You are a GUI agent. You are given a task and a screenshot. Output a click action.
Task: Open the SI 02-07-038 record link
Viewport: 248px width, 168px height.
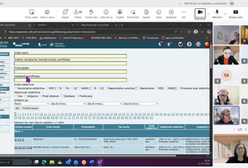pyautogui.click(x=23, y=147)
